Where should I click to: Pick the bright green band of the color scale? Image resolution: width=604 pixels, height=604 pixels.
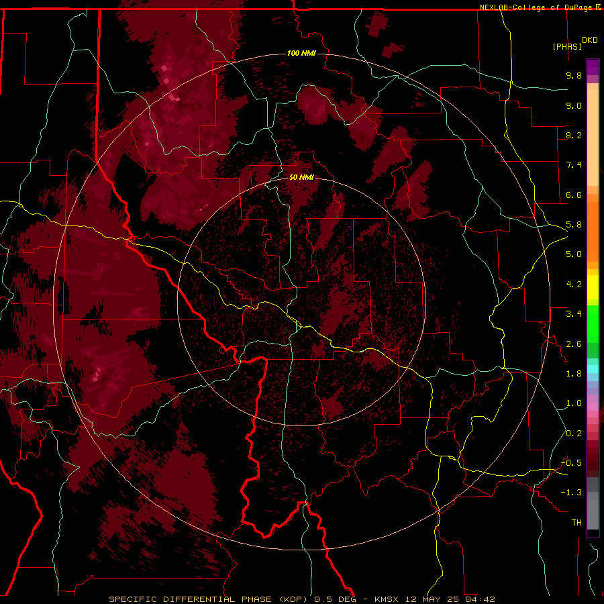pos(593,323)
